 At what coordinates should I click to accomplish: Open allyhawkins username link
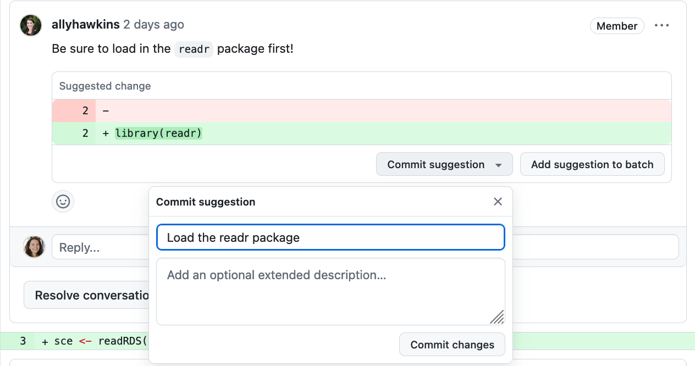click(85, 25)
